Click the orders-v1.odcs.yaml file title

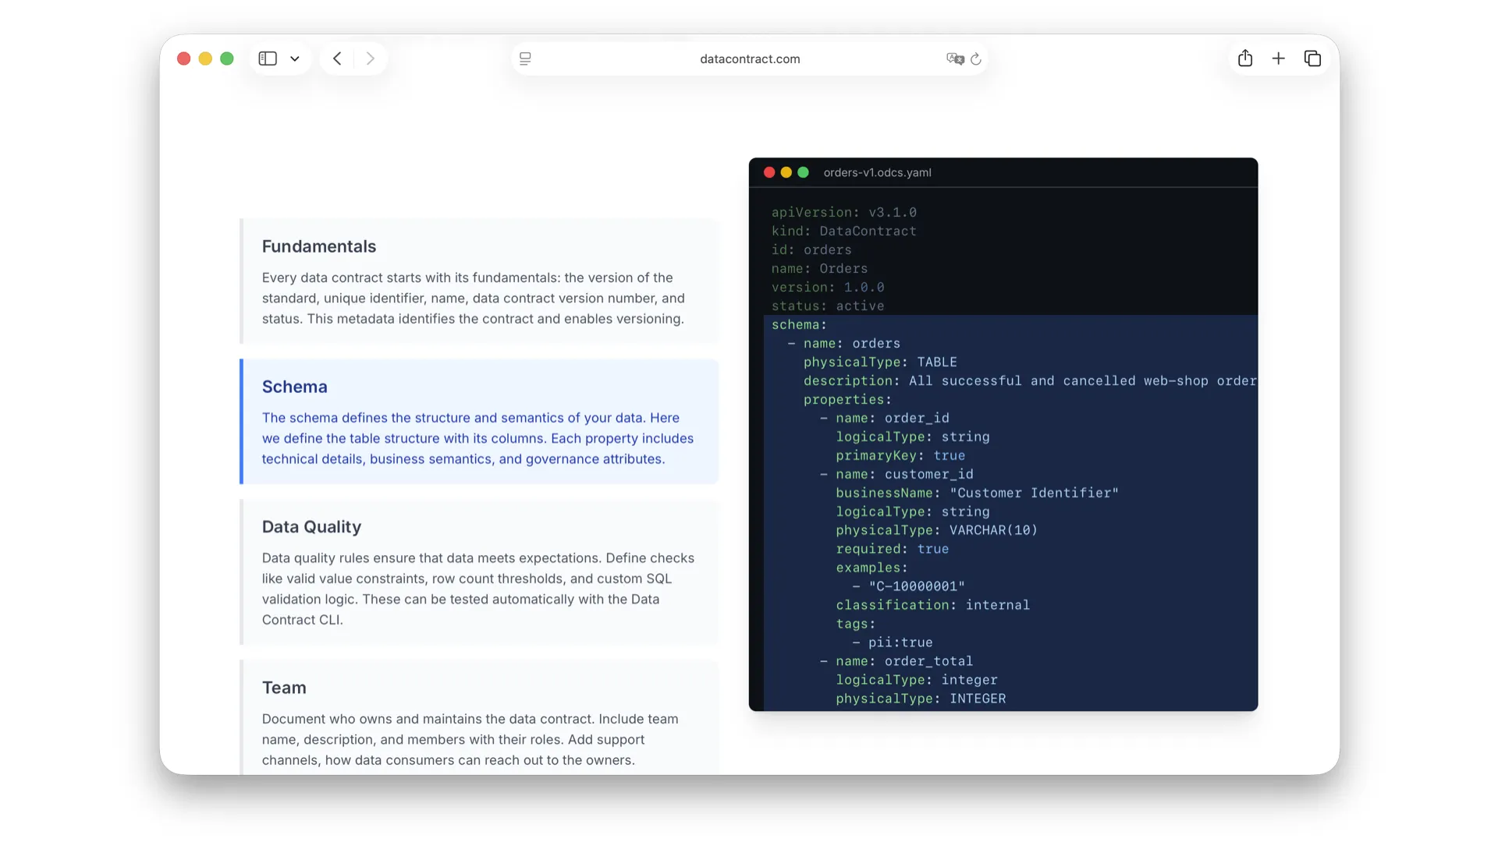pos(877,172)
